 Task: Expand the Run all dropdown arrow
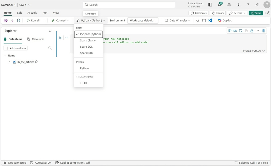pyautogui.click(x=44, y=21)
